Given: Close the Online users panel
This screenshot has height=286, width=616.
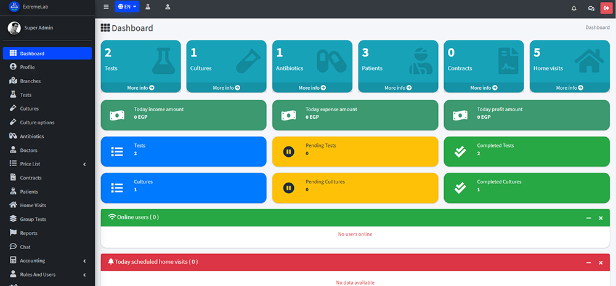Looking at the screenshot, I should [x=601, y=218].
